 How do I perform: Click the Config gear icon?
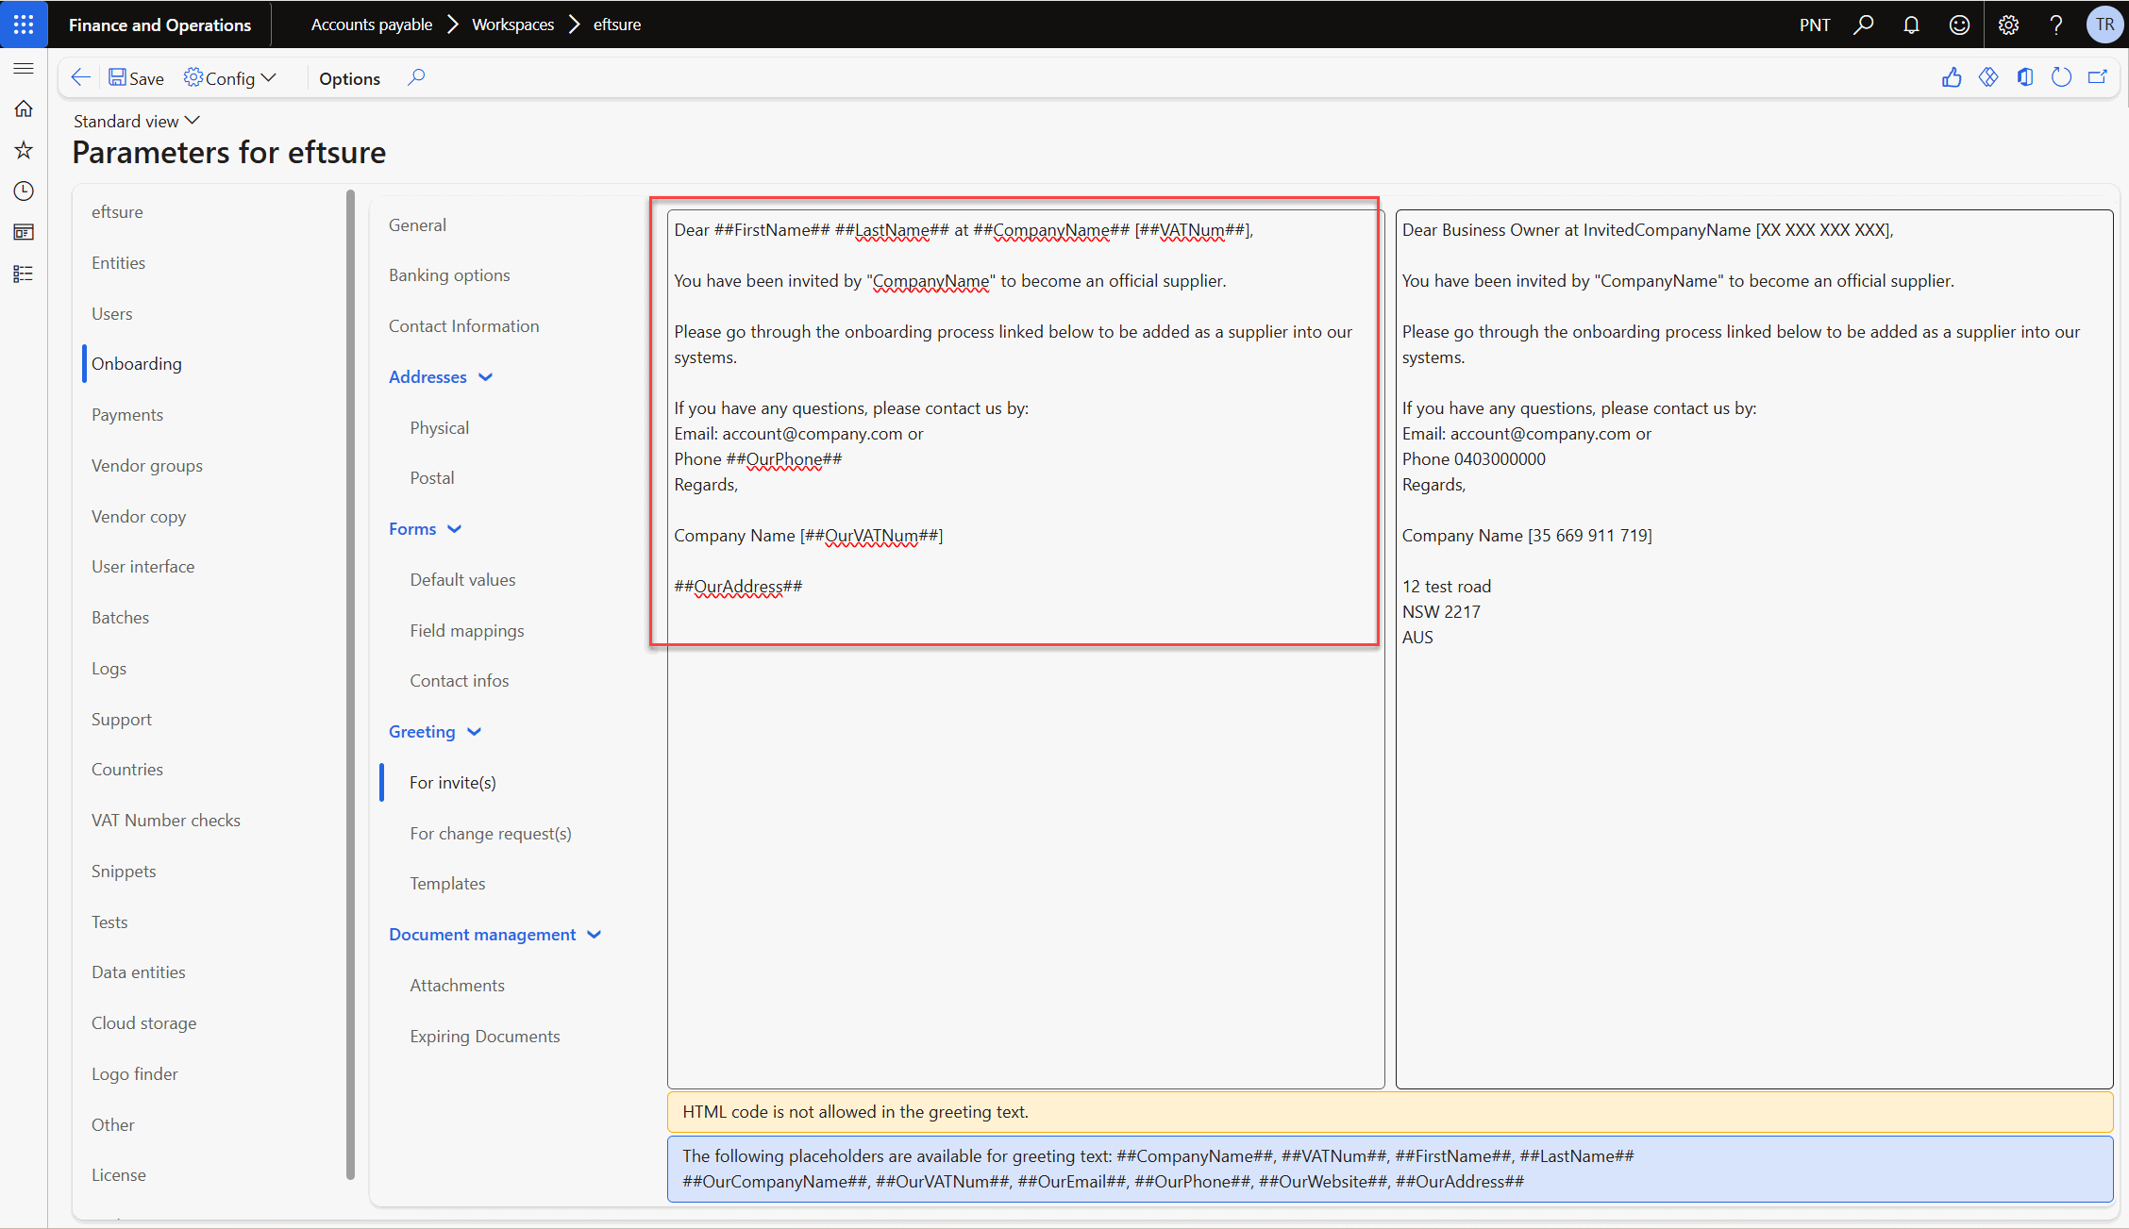pos(193,77)
